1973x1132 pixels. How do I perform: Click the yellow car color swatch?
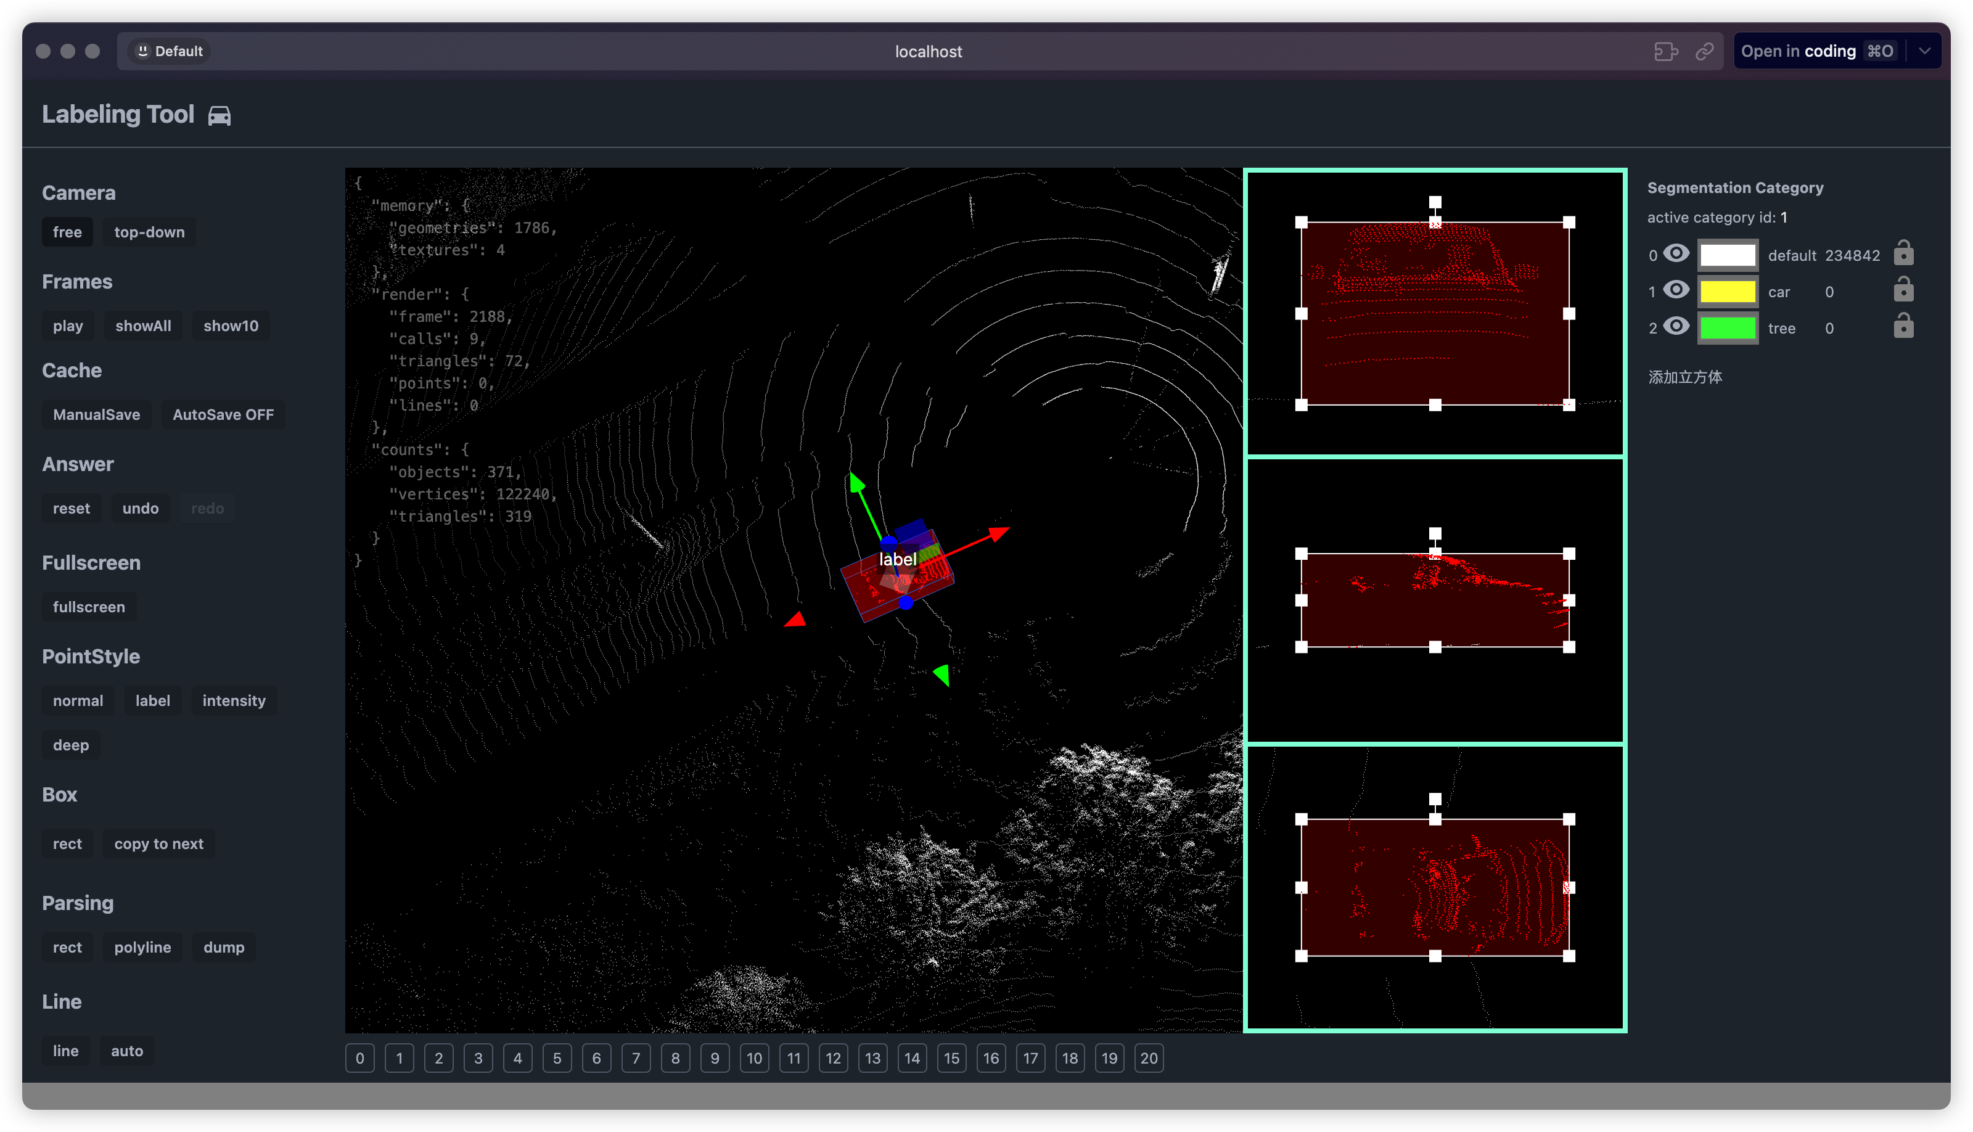coord(1726,292)
